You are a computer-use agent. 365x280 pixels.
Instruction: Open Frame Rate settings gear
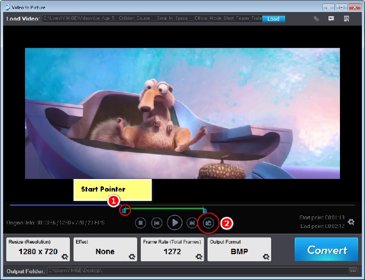[x=199, y=257]
